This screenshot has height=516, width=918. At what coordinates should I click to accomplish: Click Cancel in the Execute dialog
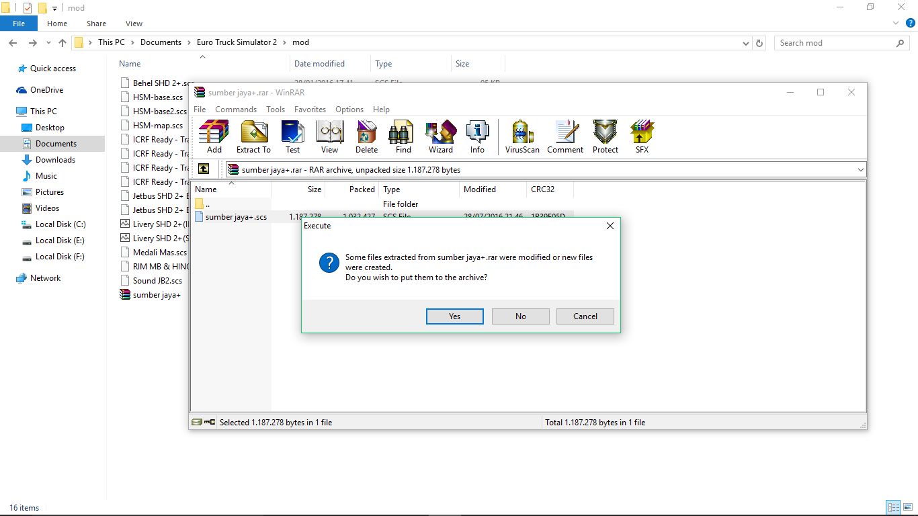585,316
